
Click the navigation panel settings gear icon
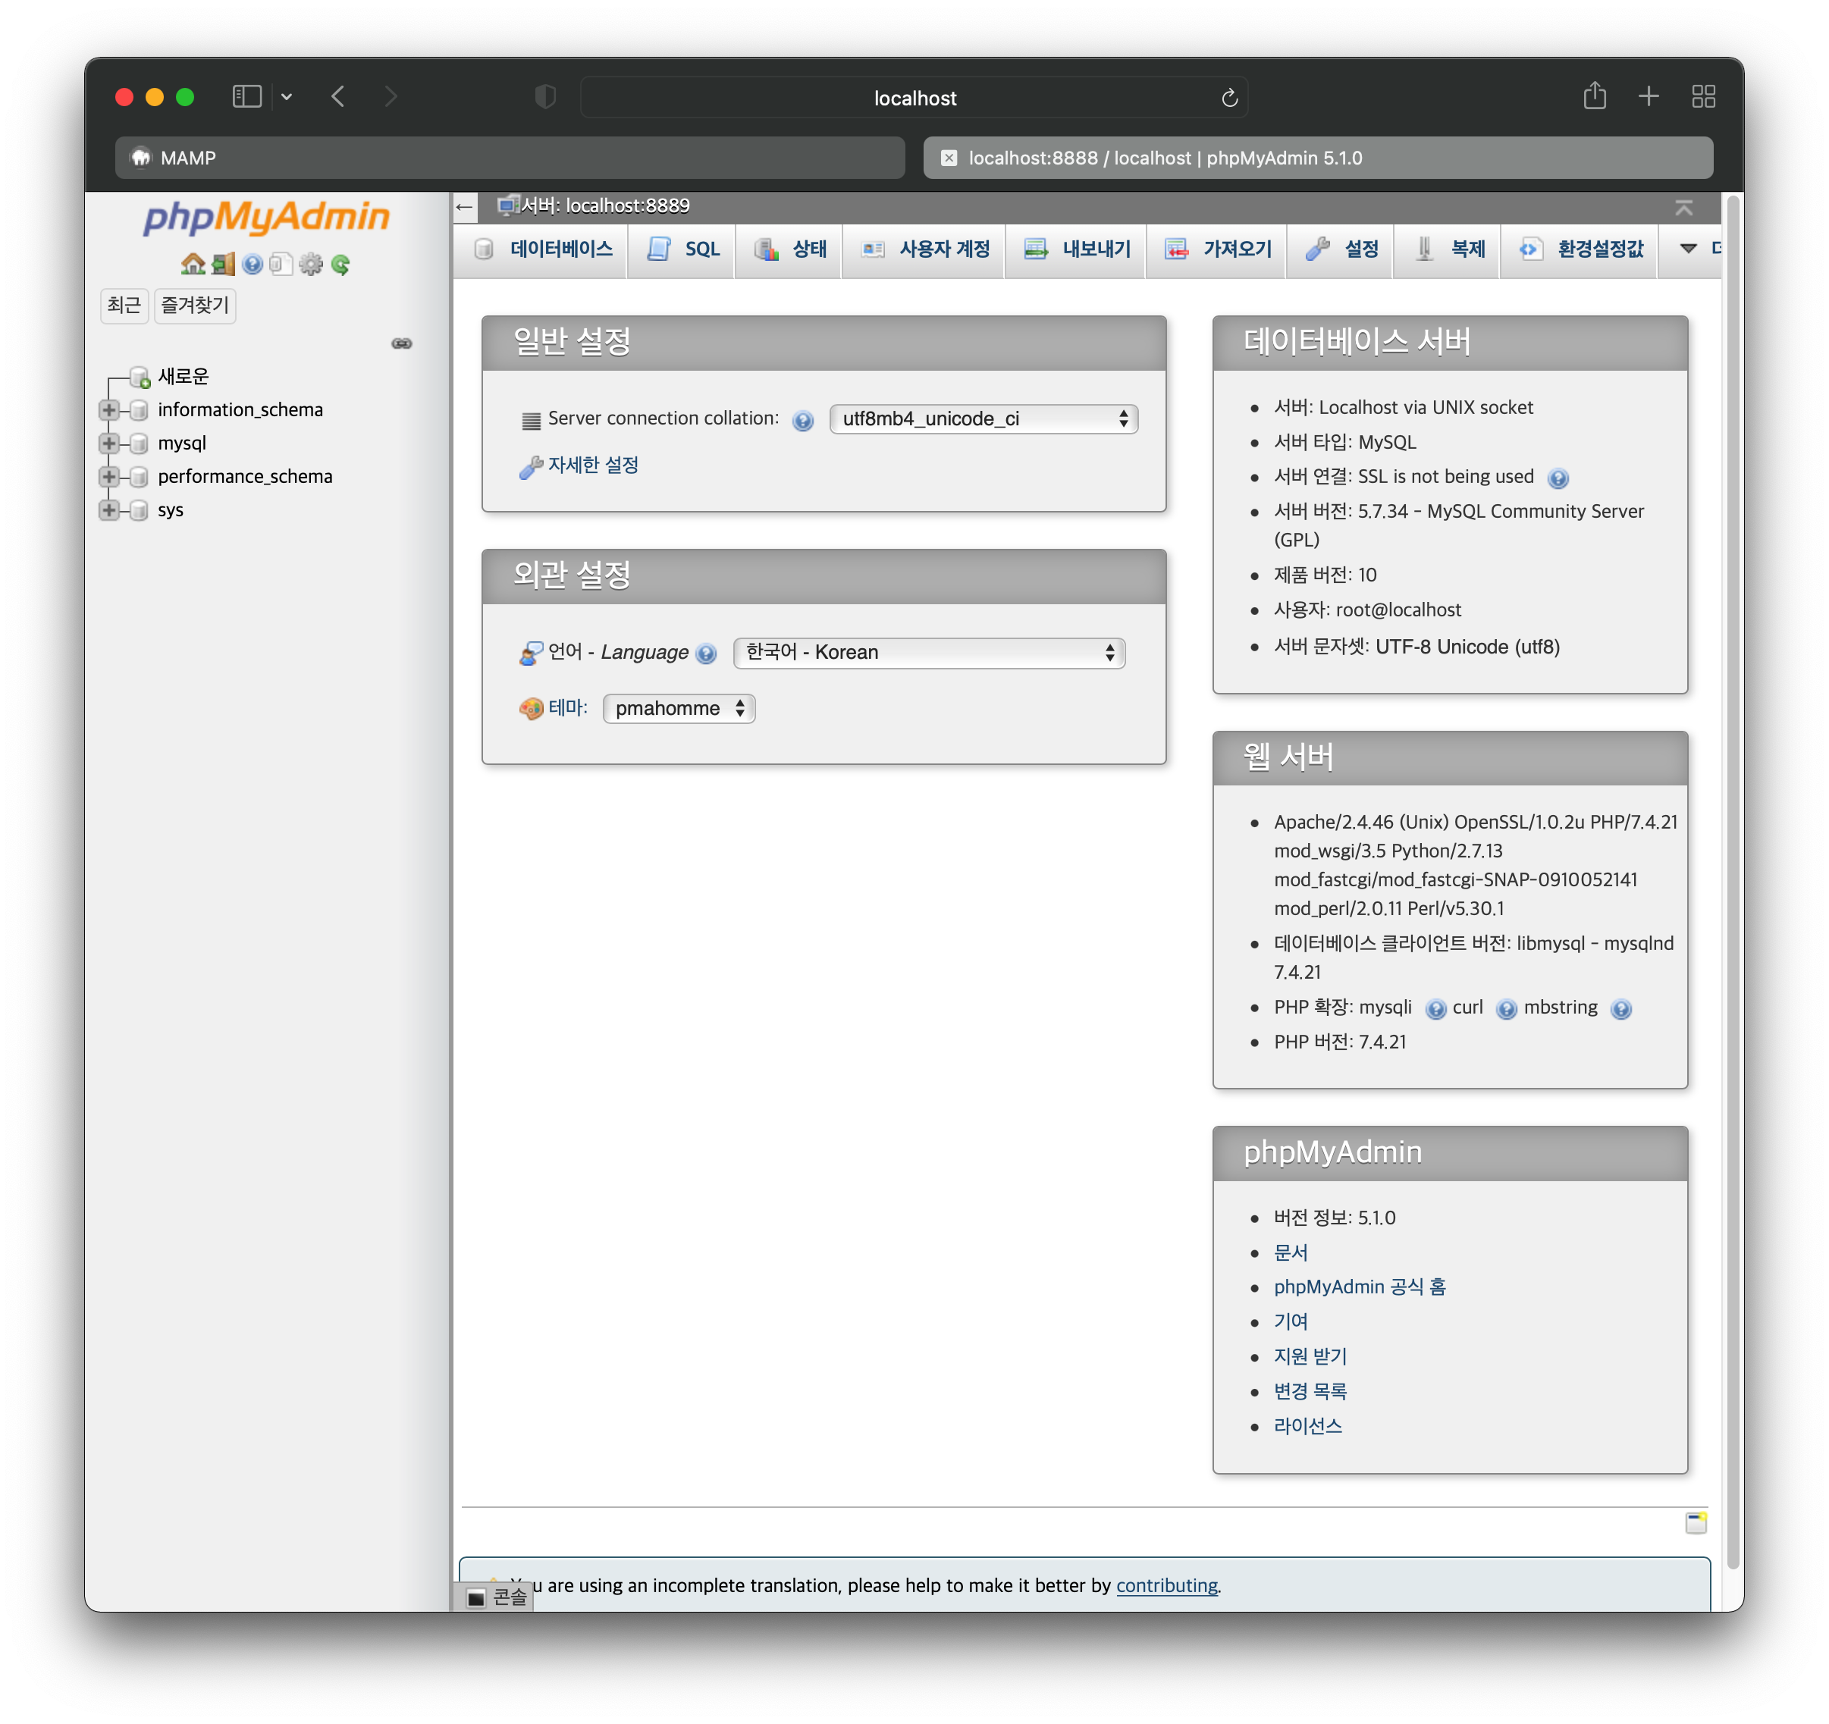[x=311, y=265]
